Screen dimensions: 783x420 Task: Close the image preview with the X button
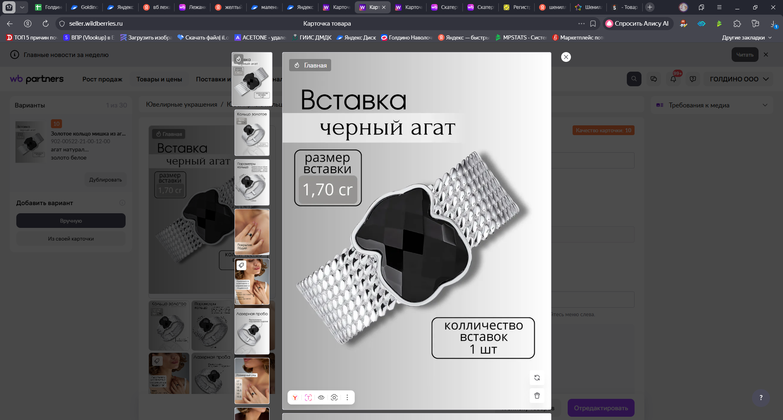[x=566, y=57]
